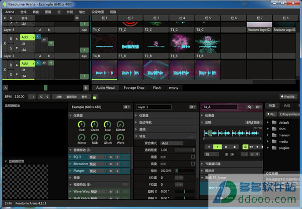Viewport: 302px width, 209px height.
Task: Click the plugins folder icon
Action: (x=274, y=148)
